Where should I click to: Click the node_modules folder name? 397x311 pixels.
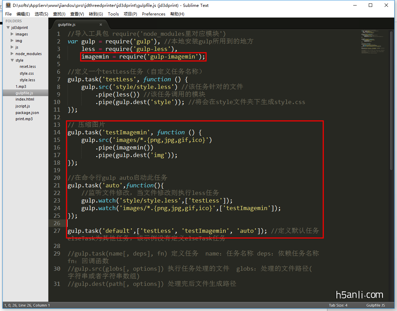[28, 54]
